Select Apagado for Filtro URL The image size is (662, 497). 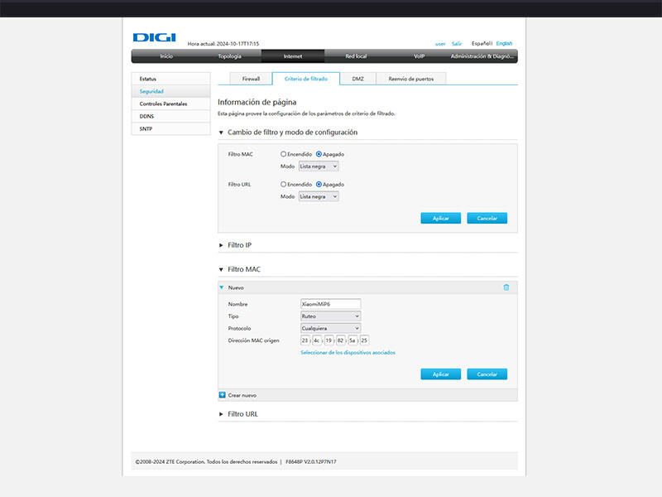pyautogui.click(x=319, y=184)
